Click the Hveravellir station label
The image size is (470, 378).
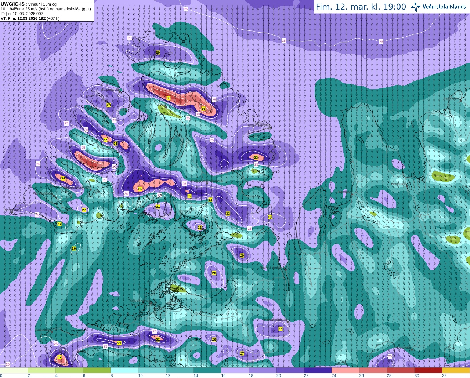[403, 348]
